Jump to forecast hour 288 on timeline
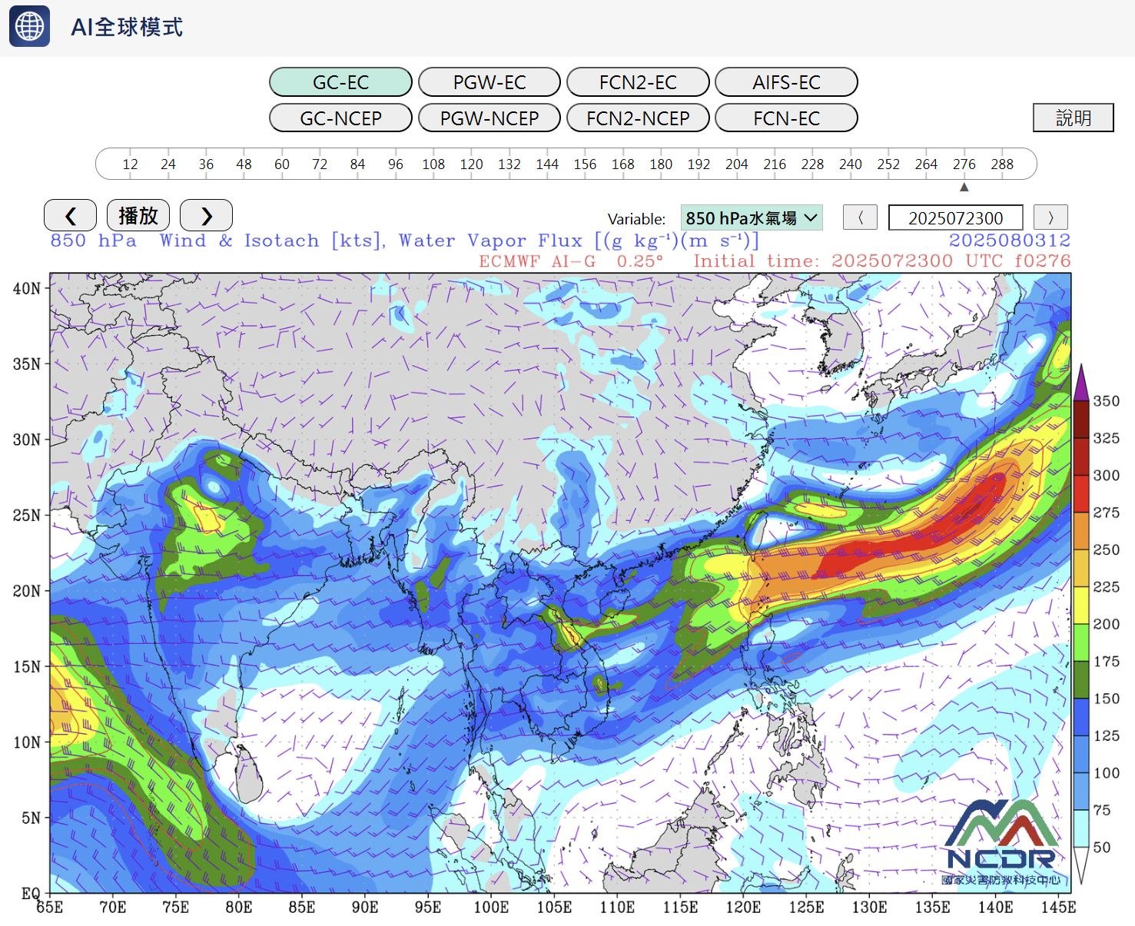 pyautogui.click(x=1002, y=164)
